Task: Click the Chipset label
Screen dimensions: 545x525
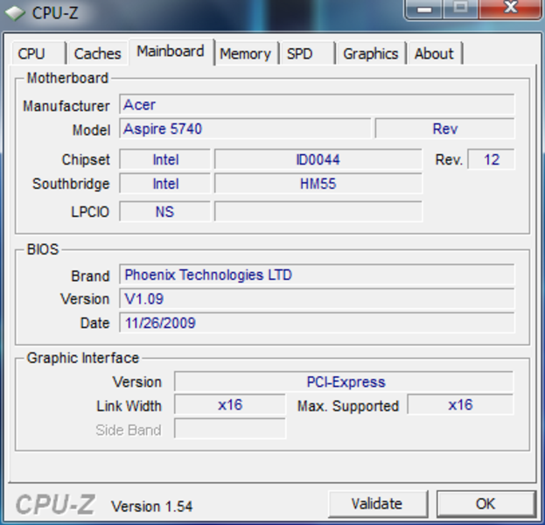Action: pos(86,160)
